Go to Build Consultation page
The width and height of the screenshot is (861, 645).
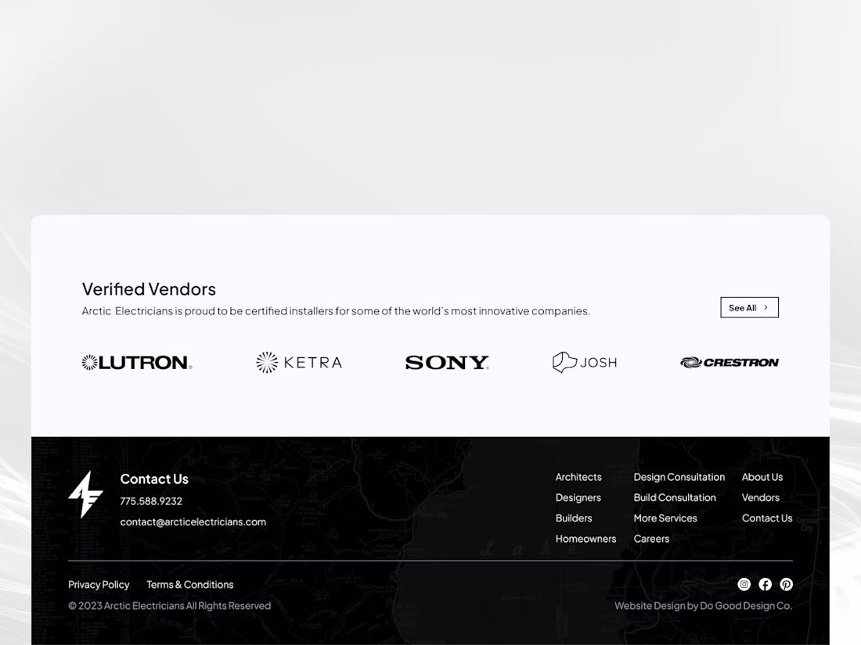tap(675, 498)
